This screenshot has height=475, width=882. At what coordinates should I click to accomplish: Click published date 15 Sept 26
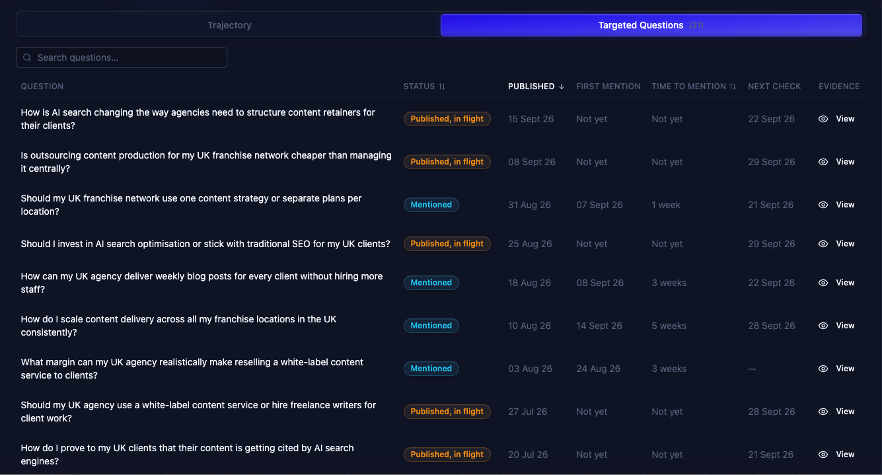pos(531,119)
